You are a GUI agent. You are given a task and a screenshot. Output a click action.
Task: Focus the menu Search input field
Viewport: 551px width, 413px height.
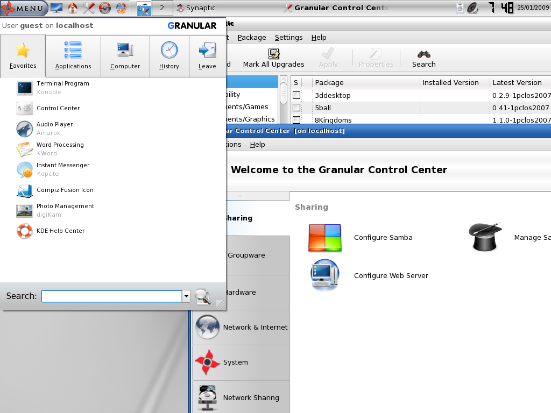(112, 296)
